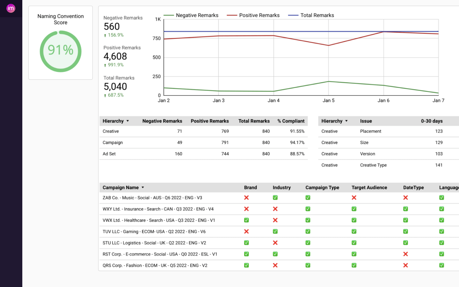This screenshot has width=459, height=287.
Task: Click green Language checkmark for QRS Corp. row
Action: [441, 265]
